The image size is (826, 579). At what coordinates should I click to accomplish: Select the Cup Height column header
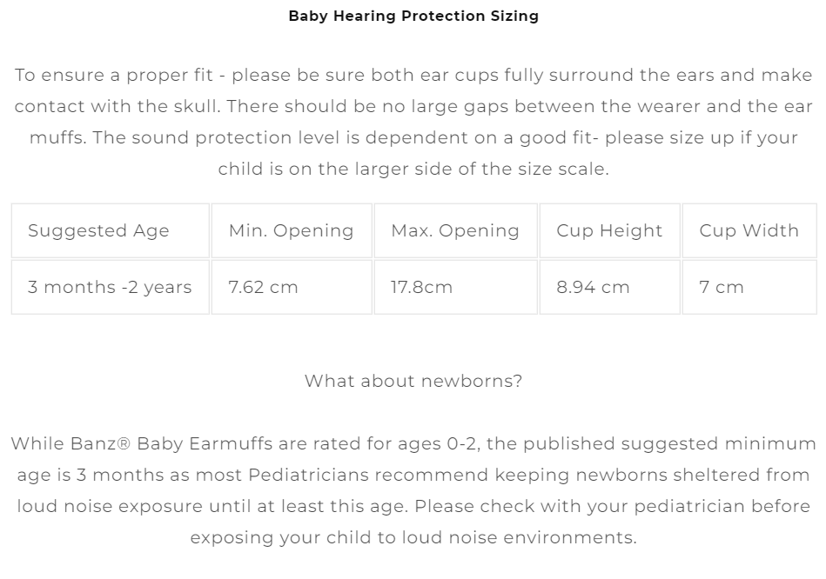pyautogui.click(x=609, y=230)
